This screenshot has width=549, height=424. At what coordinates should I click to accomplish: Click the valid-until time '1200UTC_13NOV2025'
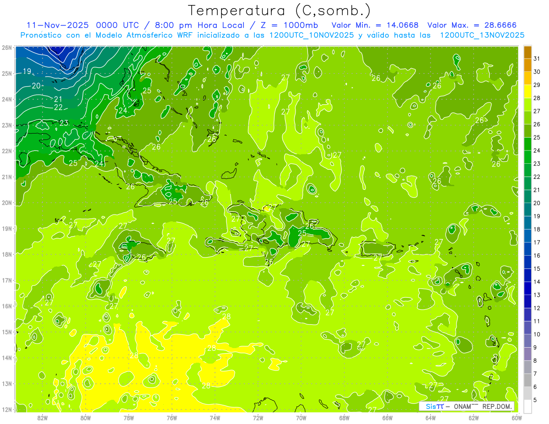coord(482,35)
